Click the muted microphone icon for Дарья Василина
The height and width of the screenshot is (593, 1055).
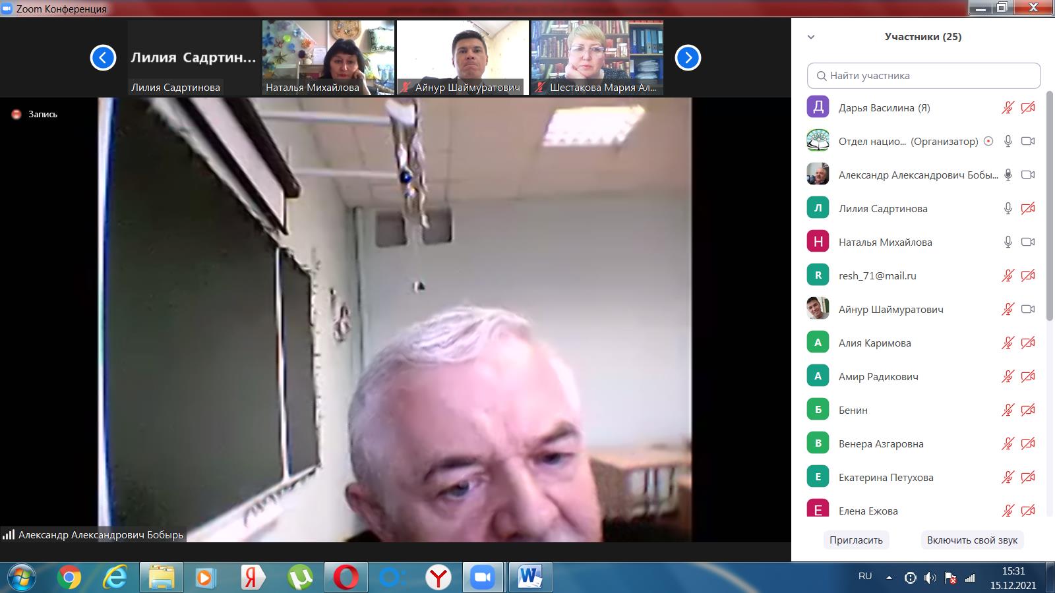1008,107
